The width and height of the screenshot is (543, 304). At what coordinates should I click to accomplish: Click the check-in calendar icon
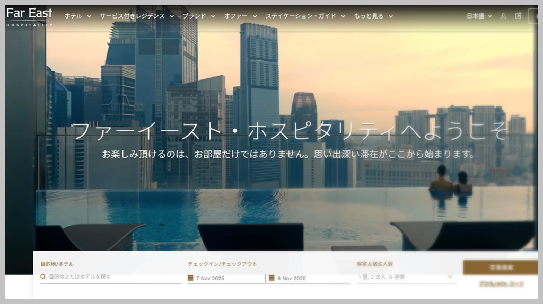tap(190, 278)
